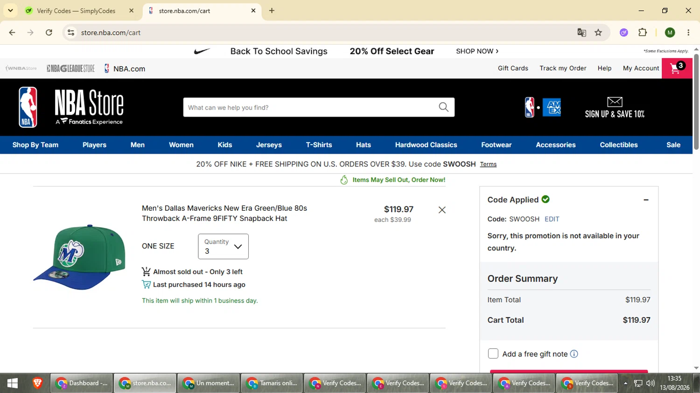Open the Women menu
Image resolution: width=700 pixels, height=393 pixels.
point(181,145)
